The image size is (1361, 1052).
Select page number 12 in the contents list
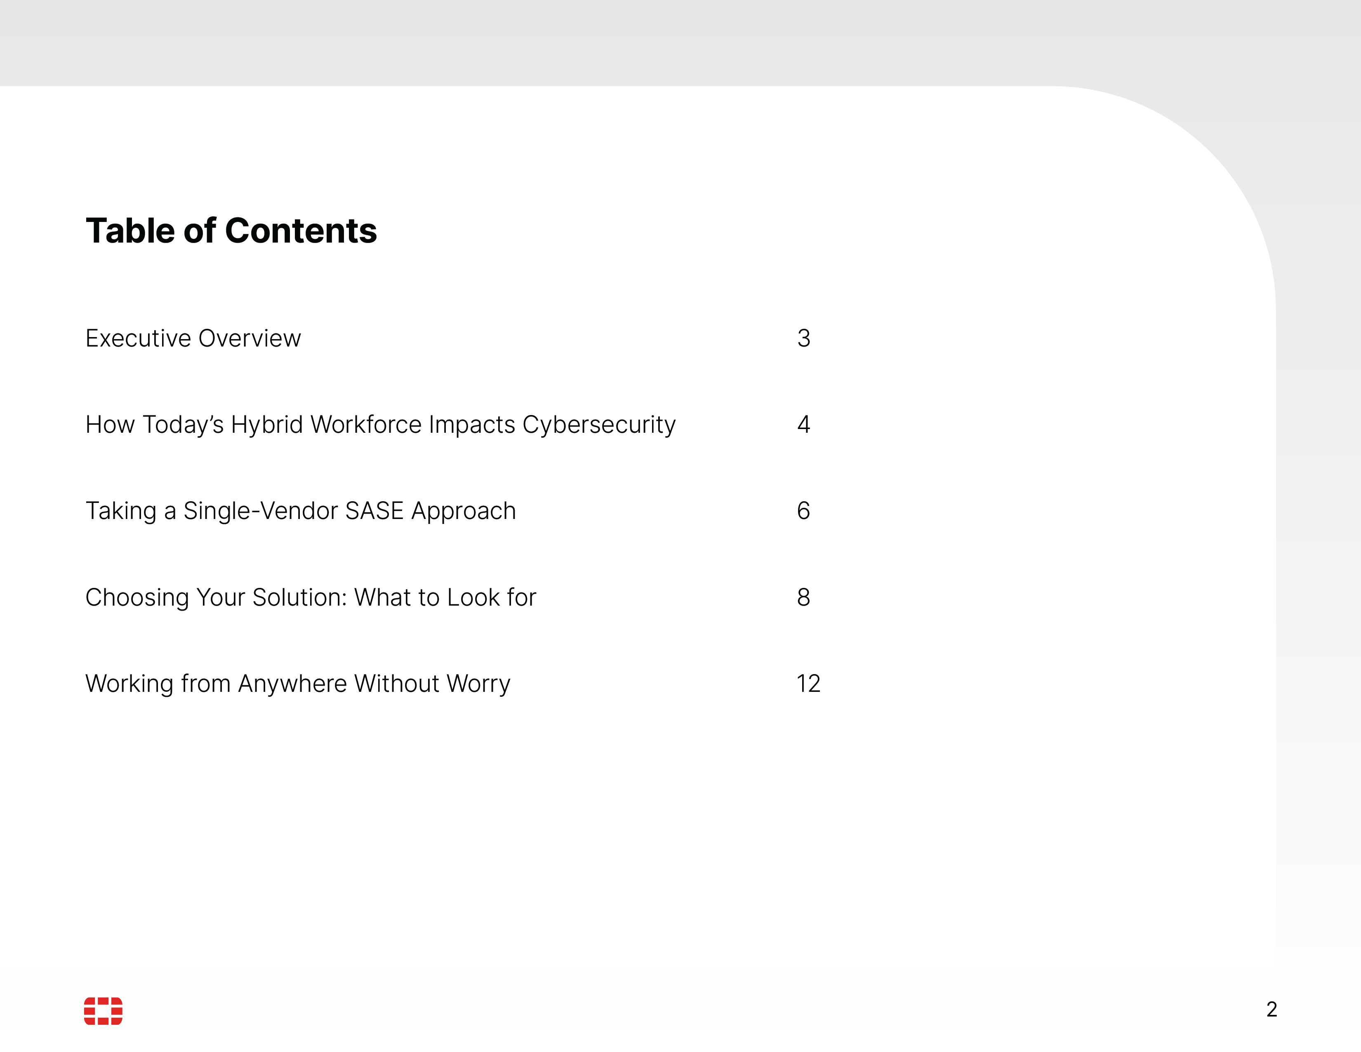pyautogui.click(x=808, y=684)
